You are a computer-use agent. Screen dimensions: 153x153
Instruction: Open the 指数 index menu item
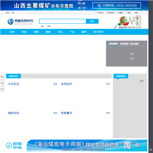pos(36,32)
